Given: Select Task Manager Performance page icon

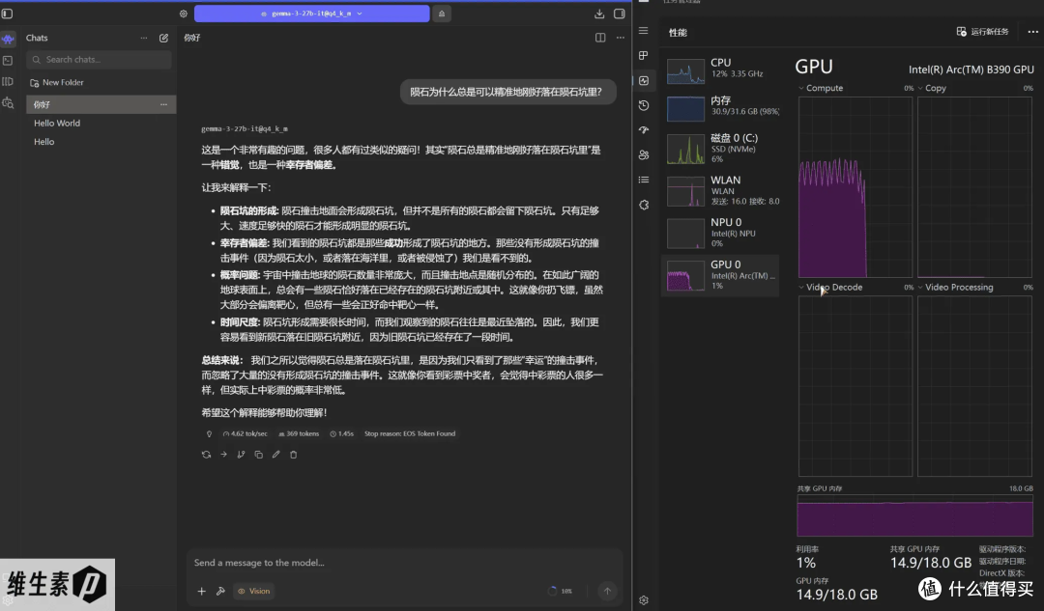Looking at the screenshot, I should (x=643, y=80).
